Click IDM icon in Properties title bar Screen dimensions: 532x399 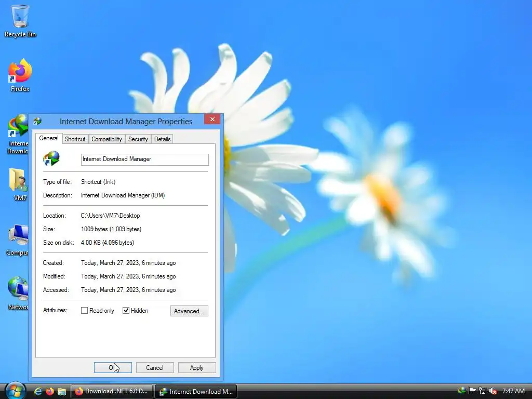click(x=37, y=121)
